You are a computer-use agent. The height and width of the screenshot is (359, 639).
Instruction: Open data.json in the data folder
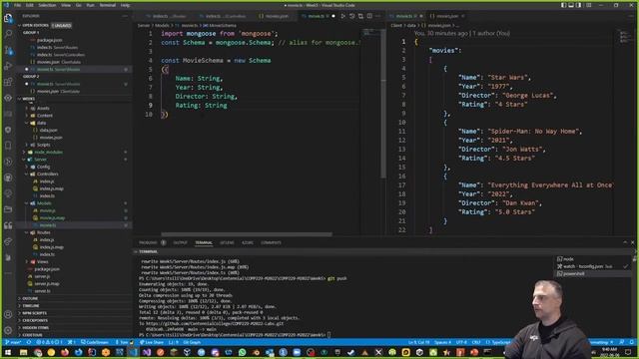tap(49, 131)
